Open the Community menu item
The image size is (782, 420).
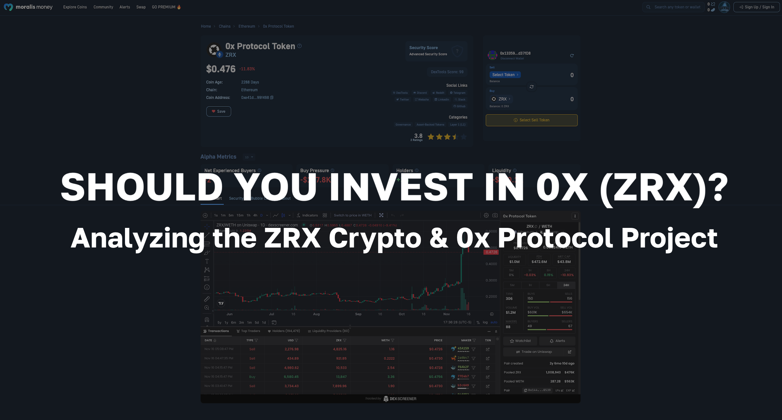103,7
